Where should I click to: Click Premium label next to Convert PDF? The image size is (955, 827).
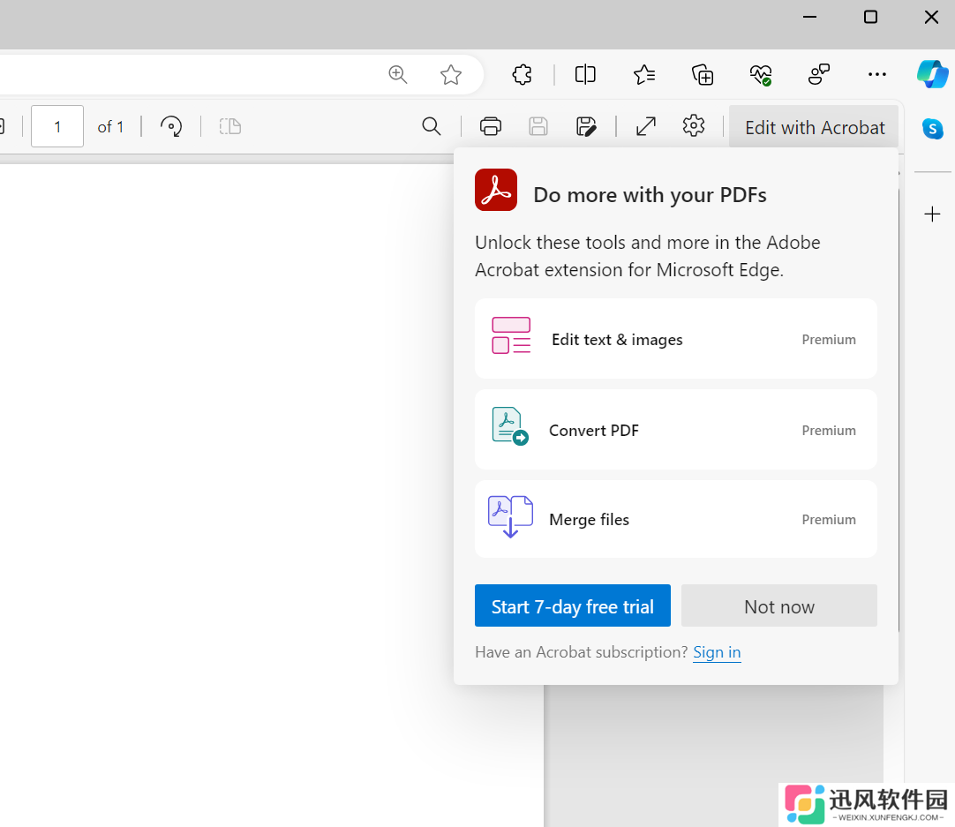pyautogui.click(x=828, y=431)
